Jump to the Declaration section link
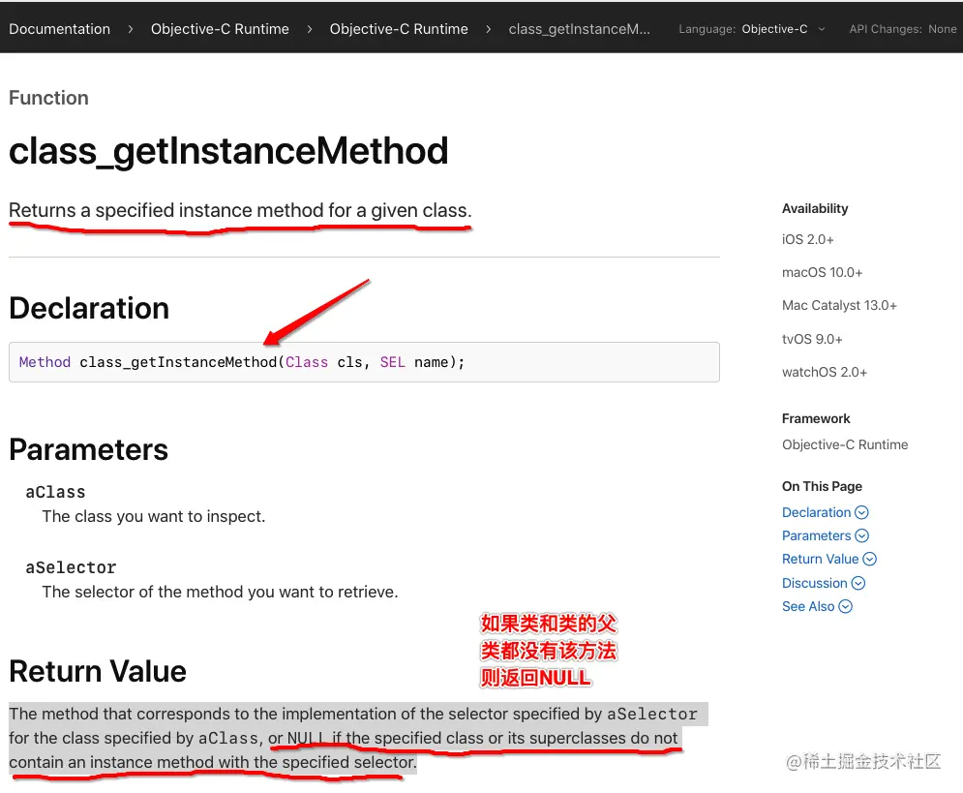This screenshot has height=793, width=963. [x=816, y=512]
